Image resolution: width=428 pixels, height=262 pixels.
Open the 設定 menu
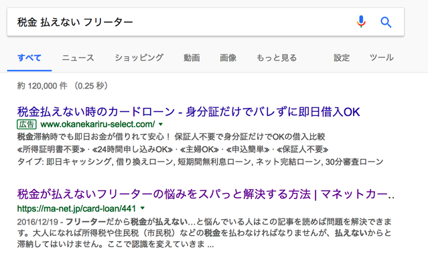point(342,58)
